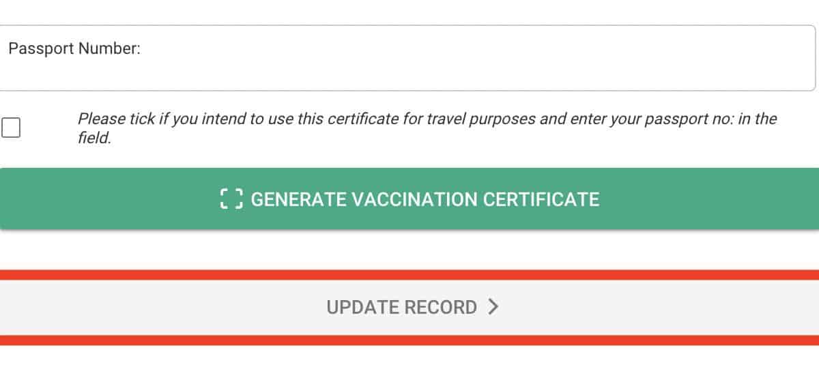Image resolution: width=819 pixels, height=382 pixels.
Task: Enable the passport travel certificate option
Action: pos(11,128)
